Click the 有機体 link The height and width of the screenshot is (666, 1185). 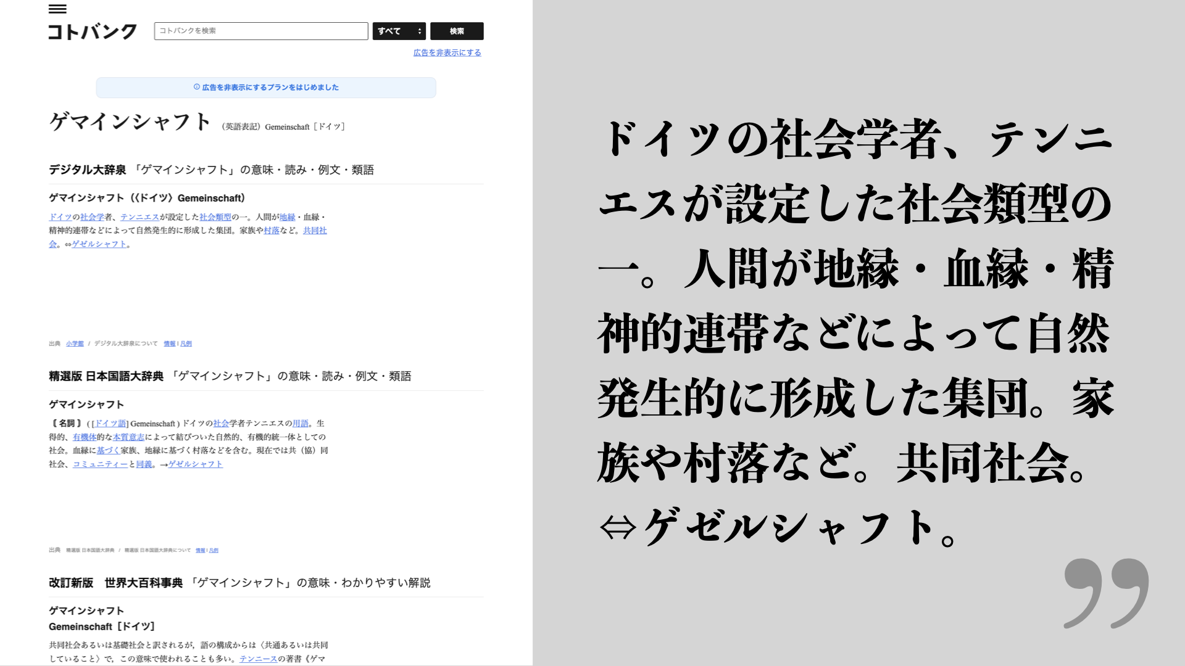85,437
